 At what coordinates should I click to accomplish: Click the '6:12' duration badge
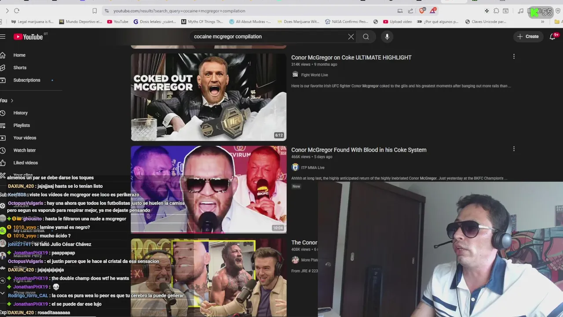pos(279,135)
